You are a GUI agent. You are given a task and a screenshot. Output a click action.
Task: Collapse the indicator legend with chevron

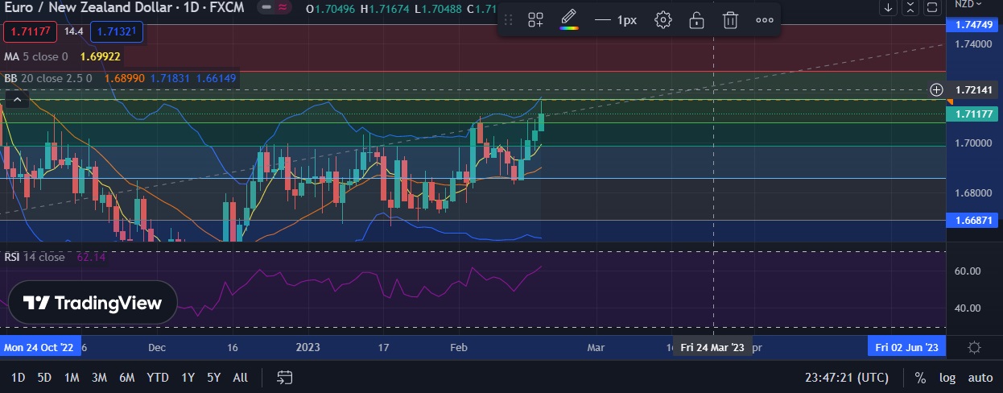point(18,100)
